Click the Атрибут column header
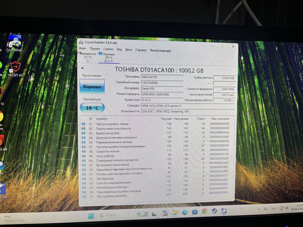The image size is (303, 227). pyautogui.click(x=102, y=119)
